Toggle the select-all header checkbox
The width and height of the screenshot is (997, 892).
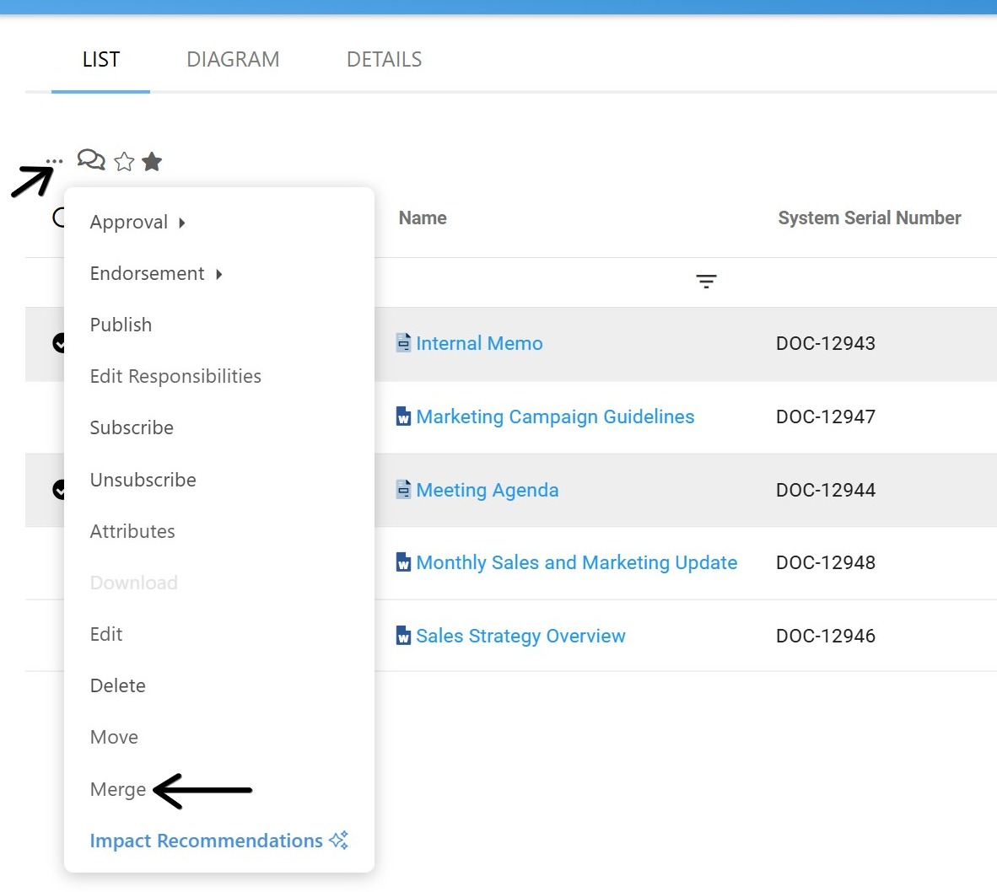tap(58, 218)
